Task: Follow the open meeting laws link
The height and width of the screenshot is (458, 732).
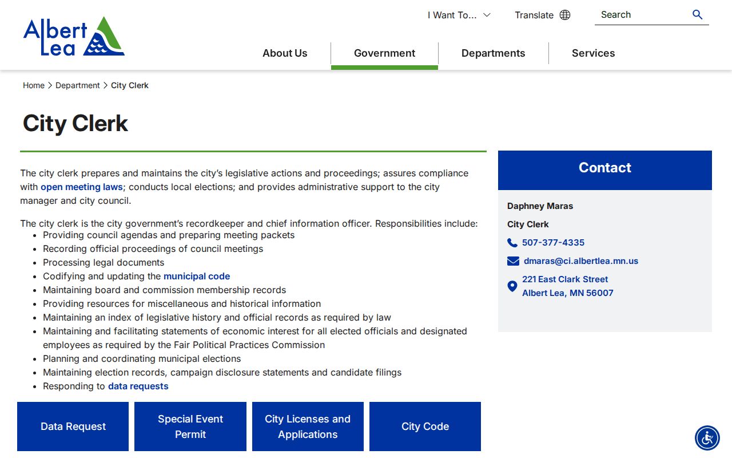Action: pyautogui.click(x=82, y=187)
